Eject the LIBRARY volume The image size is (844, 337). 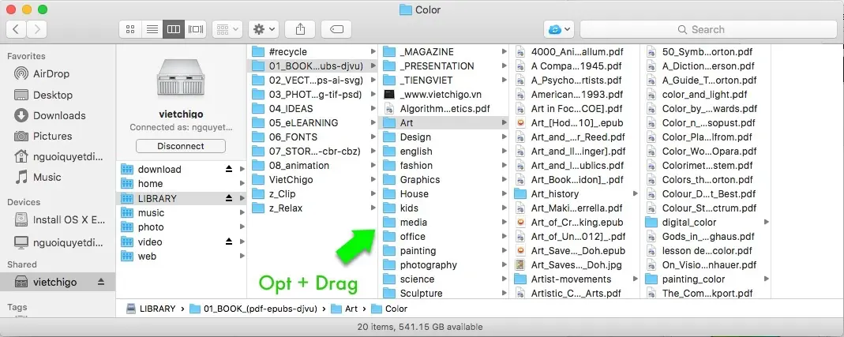(229, 198)
